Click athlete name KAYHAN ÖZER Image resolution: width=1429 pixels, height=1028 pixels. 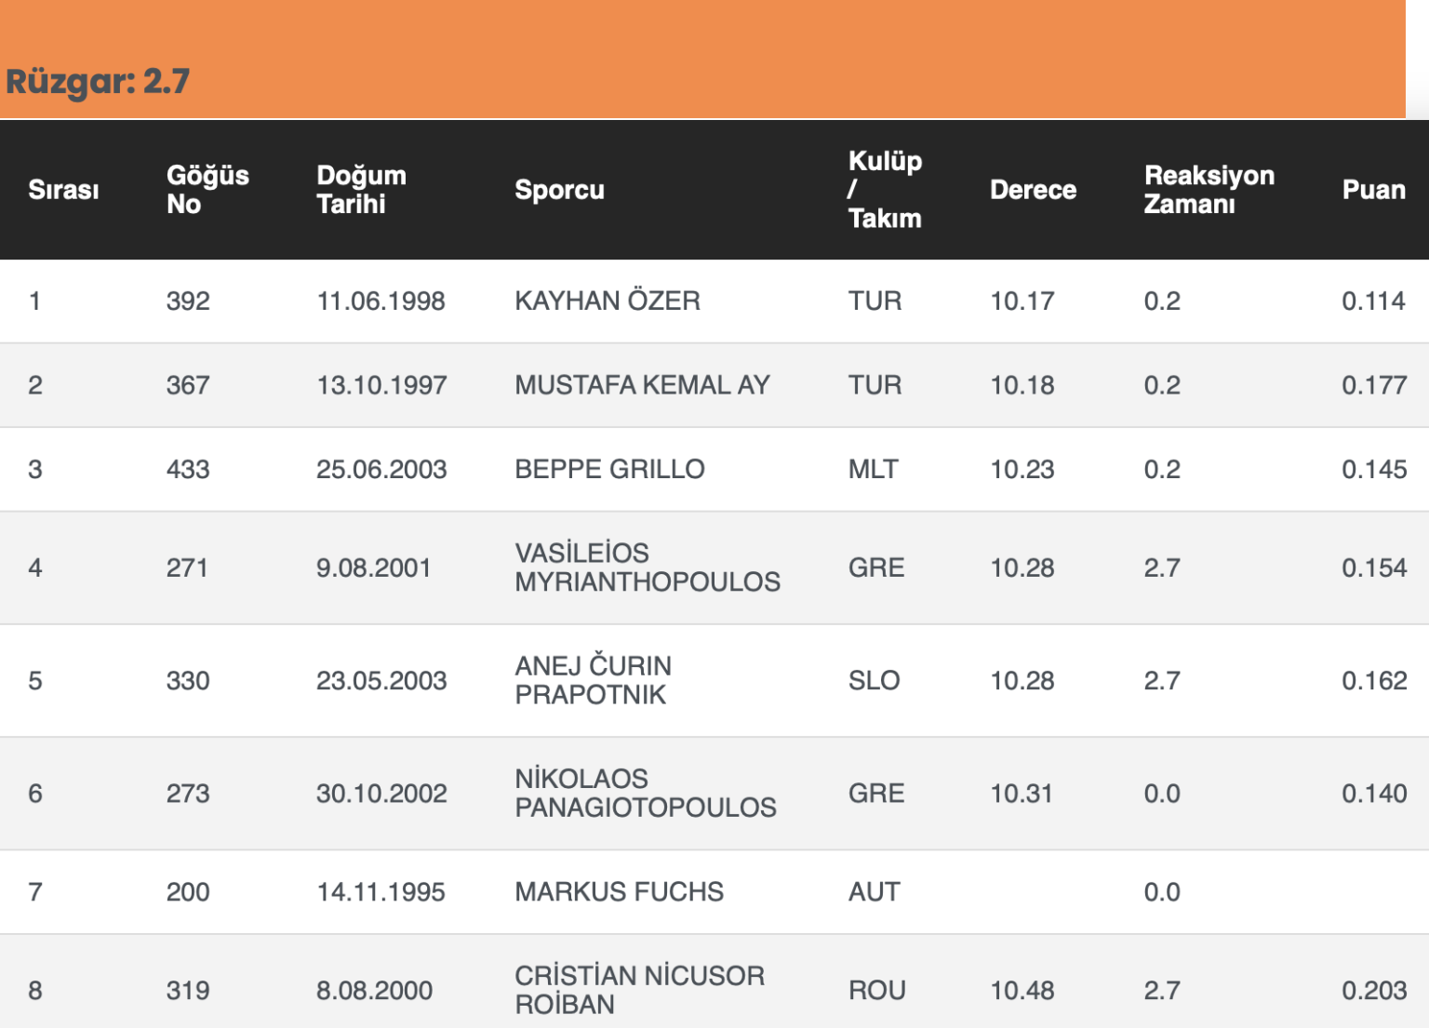click(608, 301)
